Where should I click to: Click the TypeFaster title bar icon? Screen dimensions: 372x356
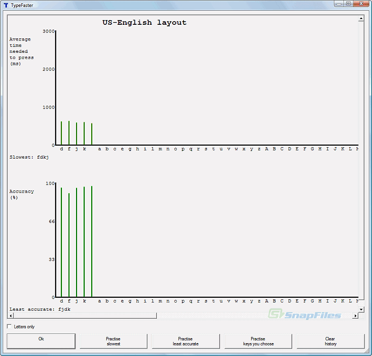point(6,5)
